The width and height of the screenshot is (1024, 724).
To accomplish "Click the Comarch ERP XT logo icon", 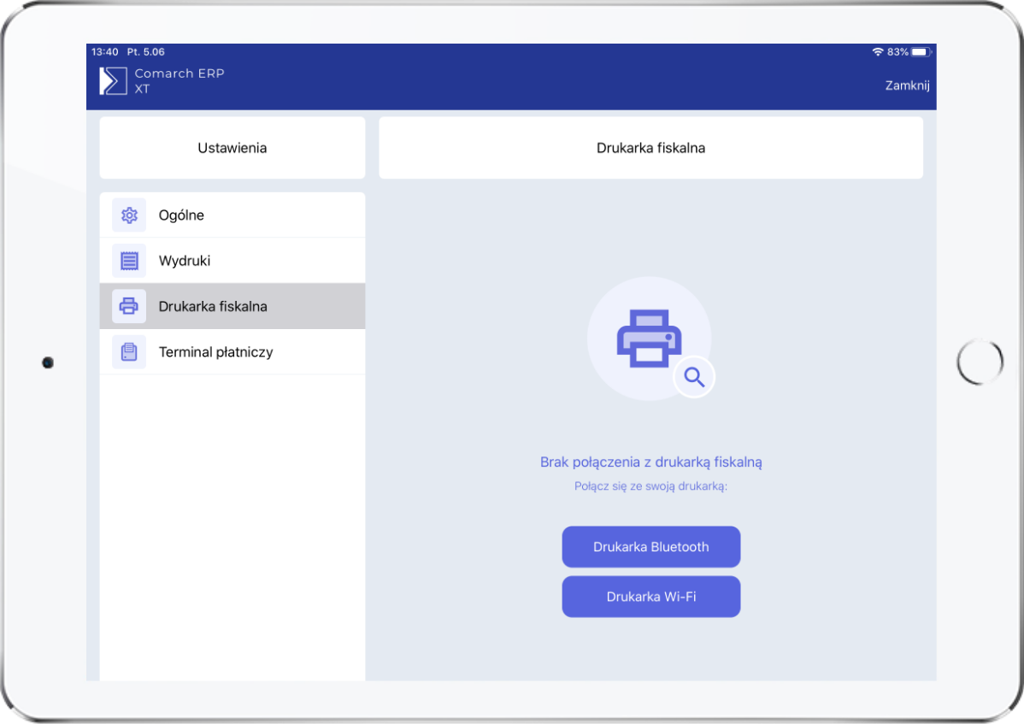I will 114,80.
